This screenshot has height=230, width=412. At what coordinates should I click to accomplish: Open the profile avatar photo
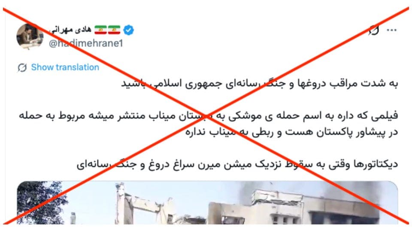[30, 36]
